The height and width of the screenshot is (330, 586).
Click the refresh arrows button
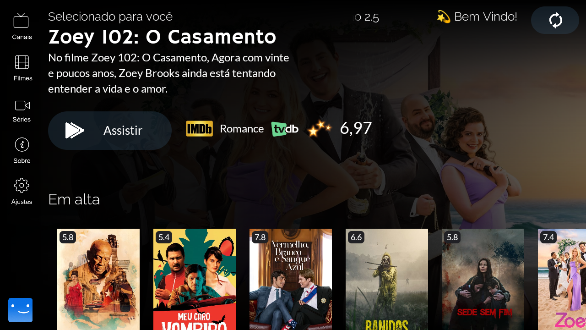[555, 20]
